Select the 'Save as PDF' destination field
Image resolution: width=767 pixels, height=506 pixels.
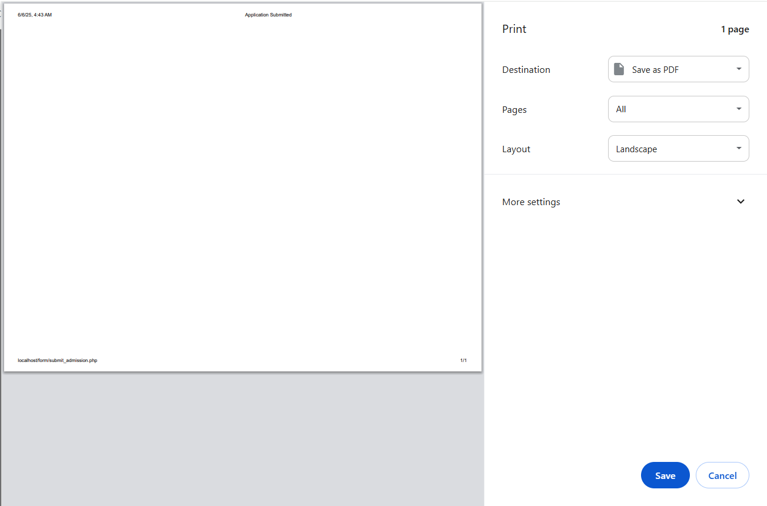coord(677,69)
